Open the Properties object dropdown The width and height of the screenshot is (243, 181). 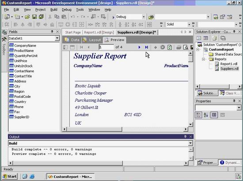tap(239, 107)
